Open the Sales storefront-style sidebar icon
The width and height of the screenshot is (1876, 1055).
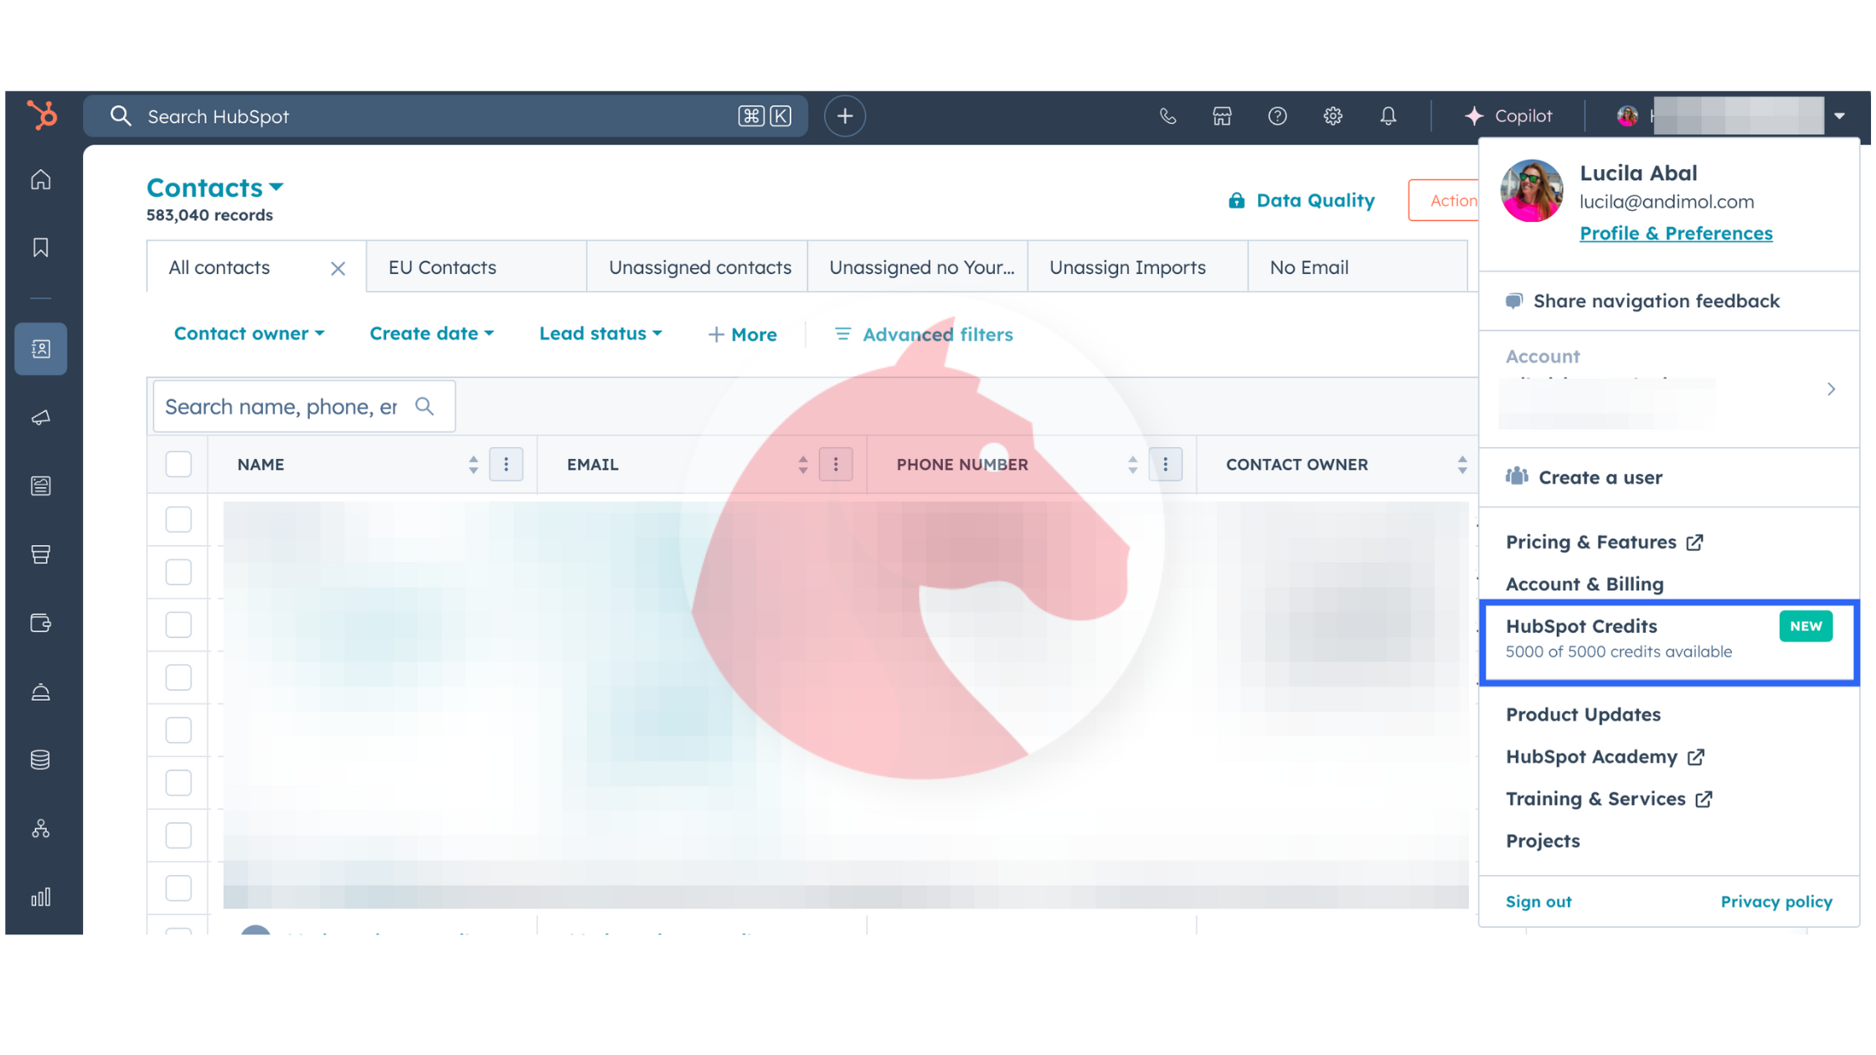[x=40, y=554]
